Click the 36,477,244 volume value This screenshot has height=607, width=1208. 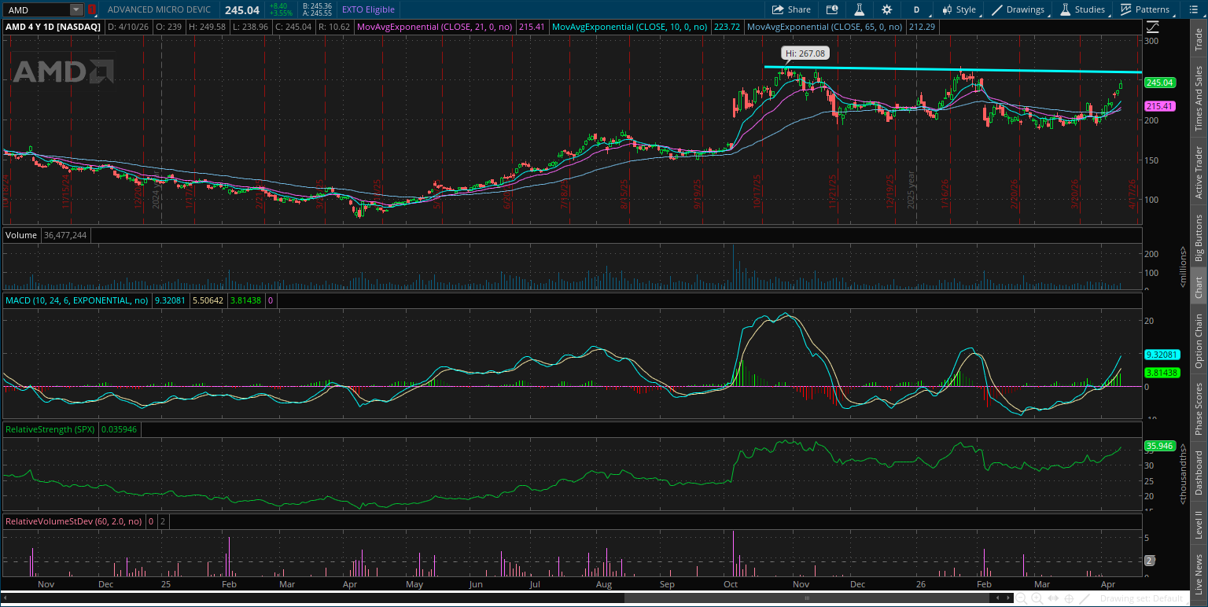65,235
